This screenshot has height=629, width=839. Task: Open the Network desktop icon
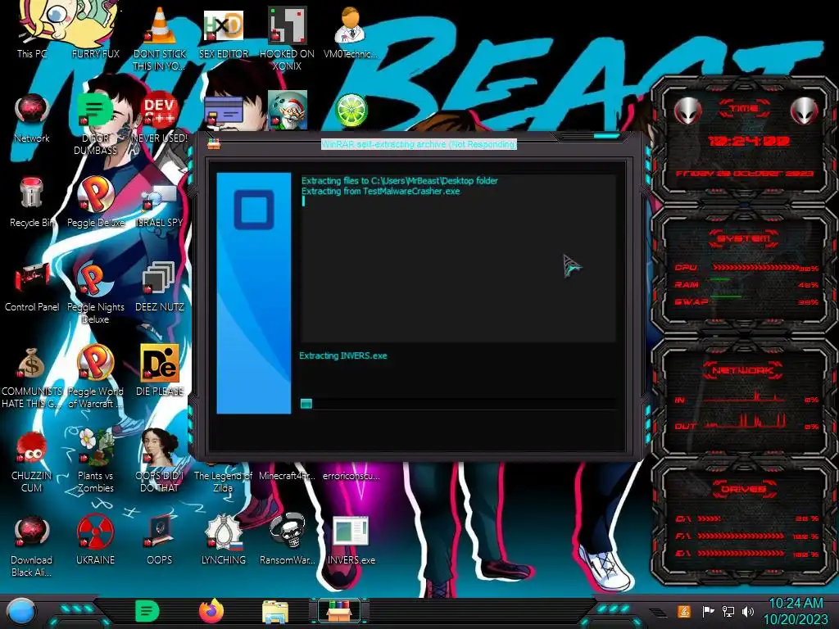tap(32, 118)
